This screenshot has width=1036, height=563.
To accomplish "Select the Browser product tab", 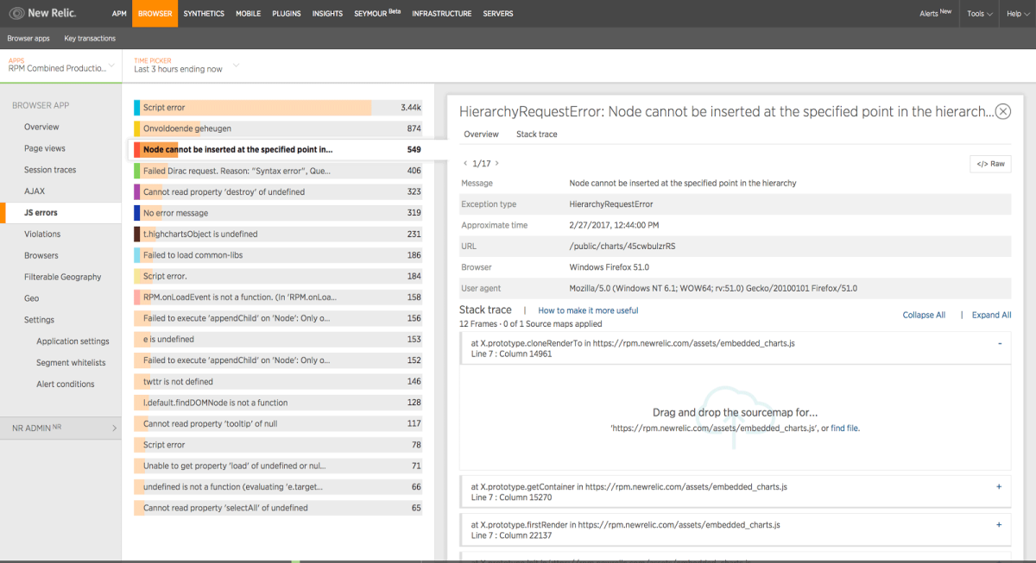I will [155, 14].
